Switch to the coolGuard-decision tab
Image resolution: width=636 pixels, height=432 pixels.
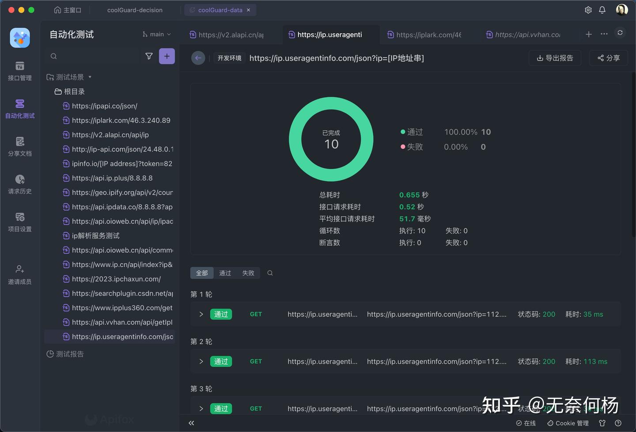pyautogui.click(x=135, y=10)
